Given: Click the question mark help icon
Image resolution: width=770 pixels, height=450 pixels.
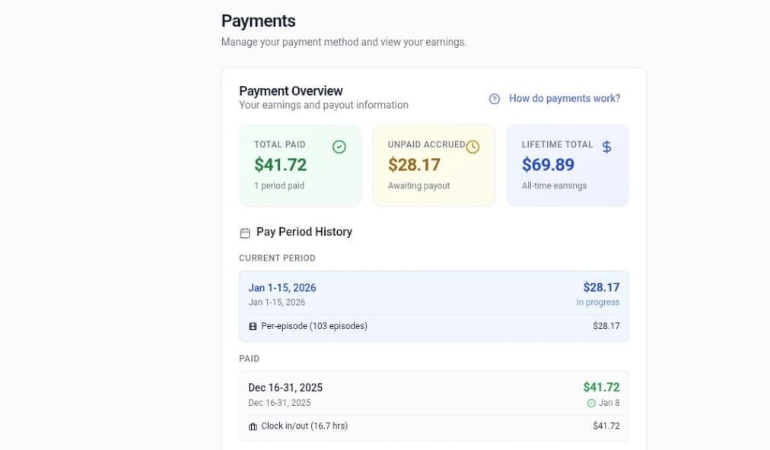Looking at the screenshot, I should pos(495,99).
